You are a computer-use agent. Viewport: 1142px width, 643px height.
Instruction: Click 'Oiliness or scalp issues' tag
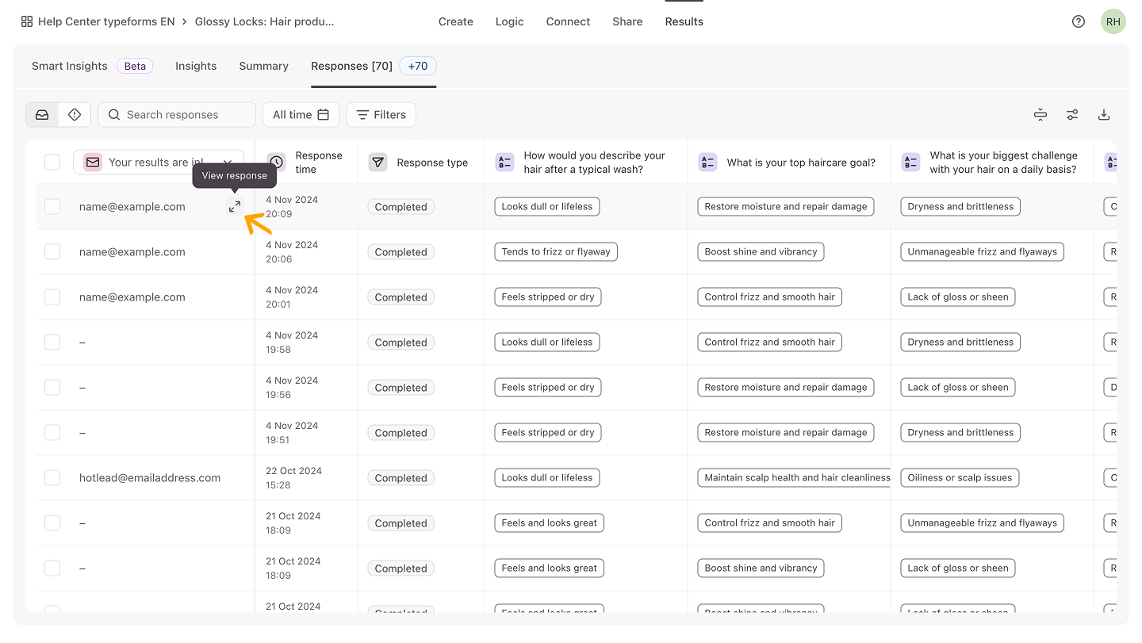pyautogui.click(x=960, y=478)
